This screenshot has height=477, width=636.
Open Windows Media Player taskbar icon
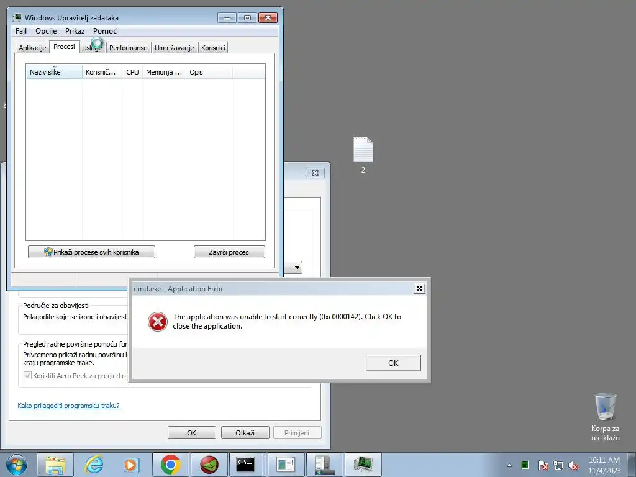pyautogui.click(x=132, y=465)
